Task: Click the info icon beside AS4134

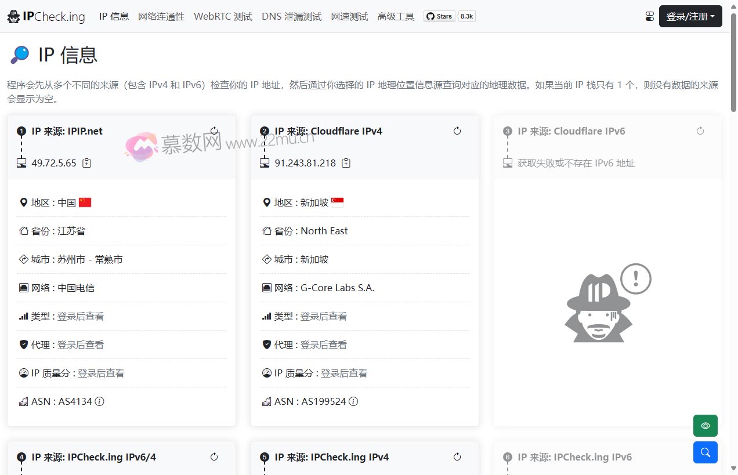Action: coord(100,401)
